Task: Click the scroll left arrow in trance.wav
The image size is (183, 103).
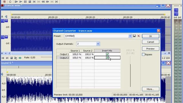Action: [9, 53]
